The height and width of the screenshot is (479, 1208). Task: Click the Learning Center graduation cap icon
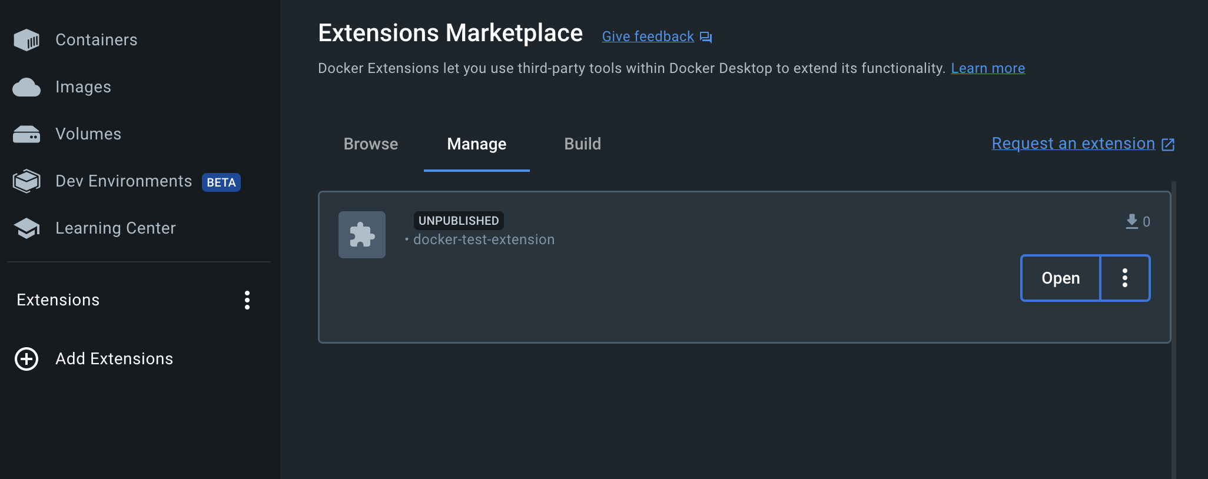(26, 228)
